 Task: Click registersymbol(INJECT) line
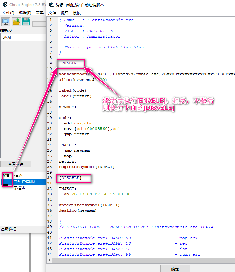point(87,167)
